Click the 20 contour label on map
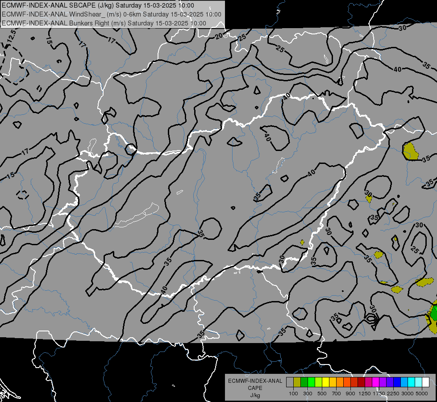Viewport: 437px width, 402px height. [x=219, y=35]
